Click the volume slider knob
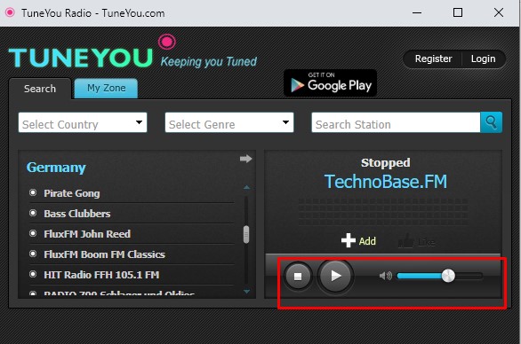This screenshot has width=521, height=344. tap(448, 276)
